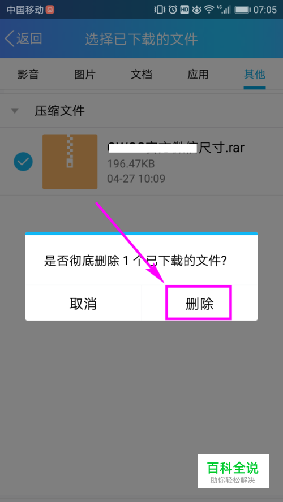Tap the HD status icon

(x=185, y=10)
